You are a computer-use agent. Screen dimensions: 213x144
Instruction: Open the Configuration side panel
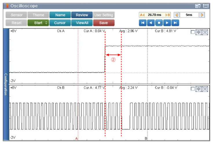(6, 84)
